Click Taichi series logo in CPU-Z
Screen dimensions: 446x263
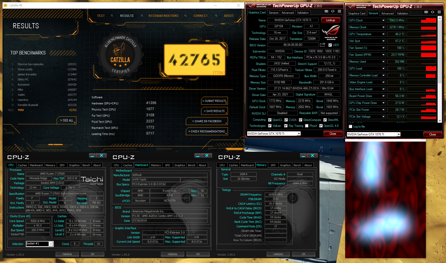pyautogui.click(x=92, y=181)
